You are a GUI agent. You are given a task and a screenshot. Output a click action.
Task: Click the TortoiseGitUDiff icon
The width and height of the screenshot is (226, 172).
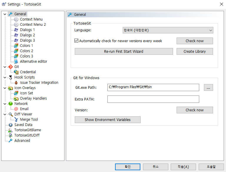pyautogui.click(x=11, y=135)
